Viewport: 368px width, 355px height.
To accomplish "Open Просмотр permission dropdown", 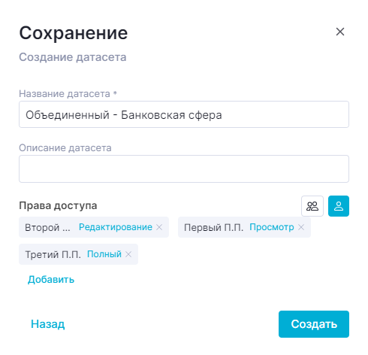I will coord(272,227).
